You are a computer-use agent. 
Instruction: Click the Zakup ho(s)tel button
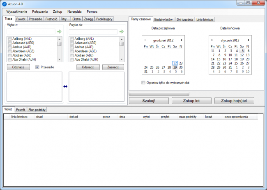point(238,100)
